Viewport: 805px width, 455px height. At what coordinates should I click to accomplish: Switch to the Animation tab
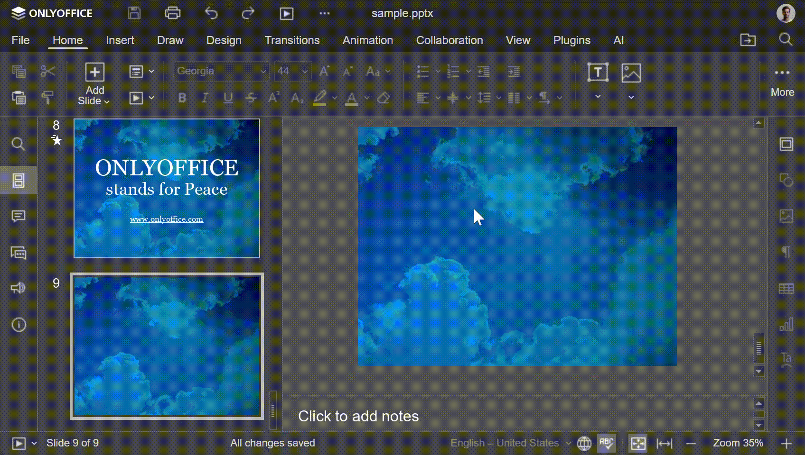[368, 40]
